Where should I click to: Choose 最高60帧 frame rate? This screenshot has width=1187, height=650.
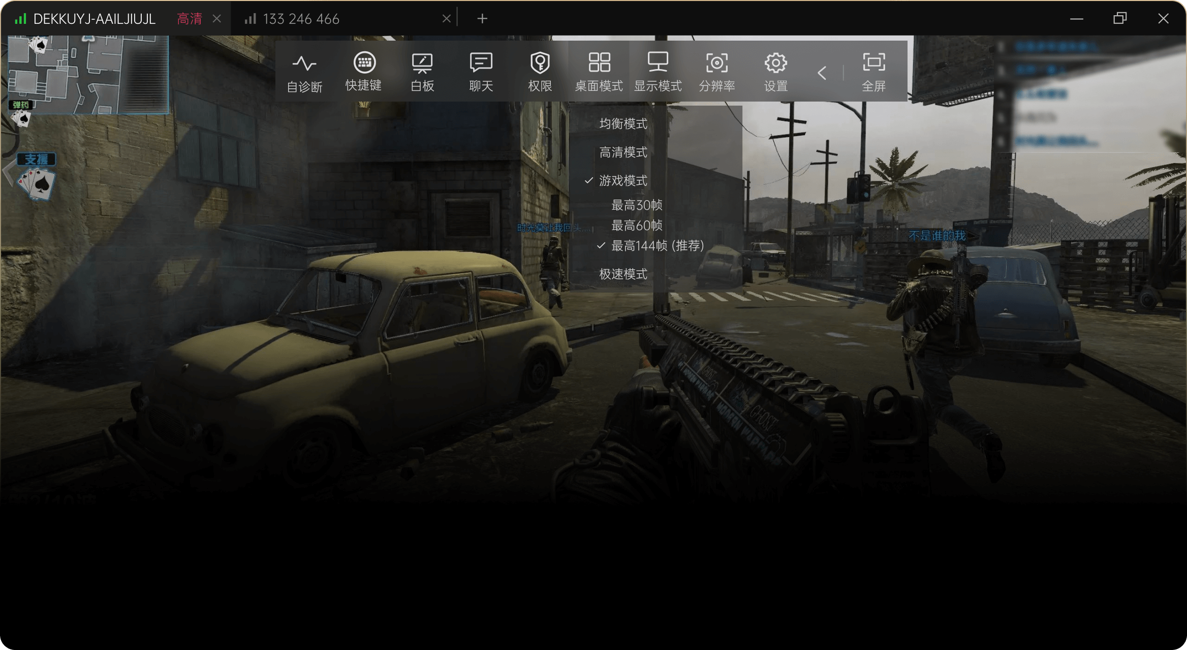637,225
